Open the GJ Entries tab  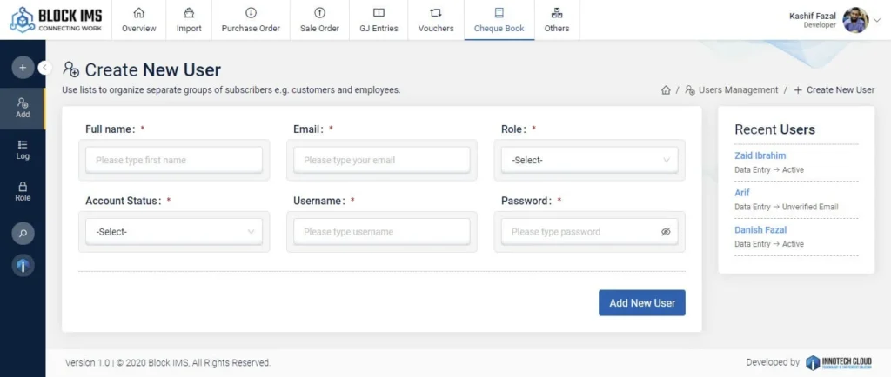tap(379, 20)
